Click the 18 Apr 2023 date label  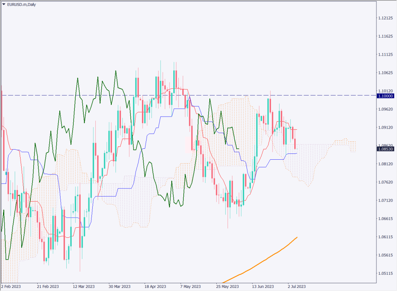click(x=155, y=286)
